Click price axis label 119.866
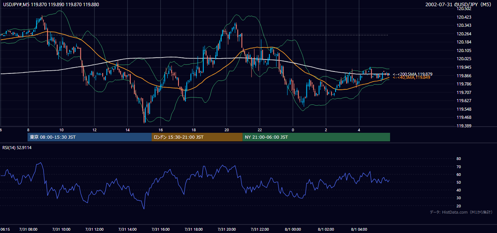Image resolution: width=497 pixels, height=233 pixels. tap(464, 76)
